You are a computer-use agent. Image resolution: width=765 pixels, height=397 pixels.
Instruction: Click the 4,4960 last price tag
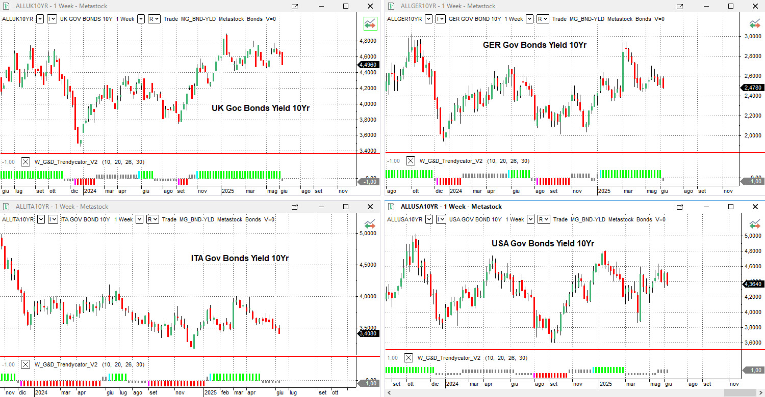[368, 65]
